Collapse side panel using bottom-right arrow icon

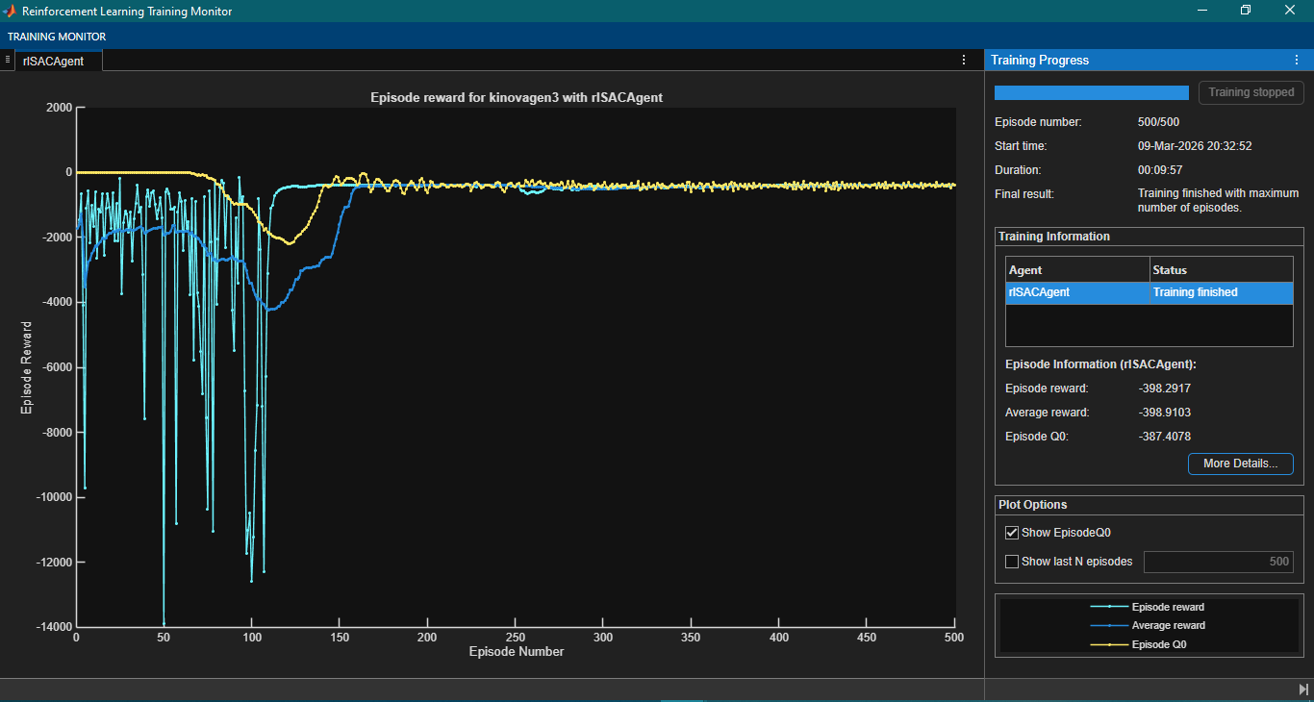[x=1303, y=689]
